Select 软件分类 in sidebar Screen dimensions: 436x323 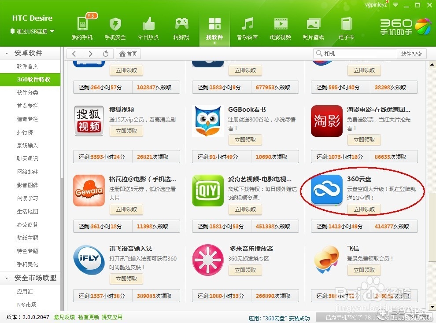tap(27, 92)
